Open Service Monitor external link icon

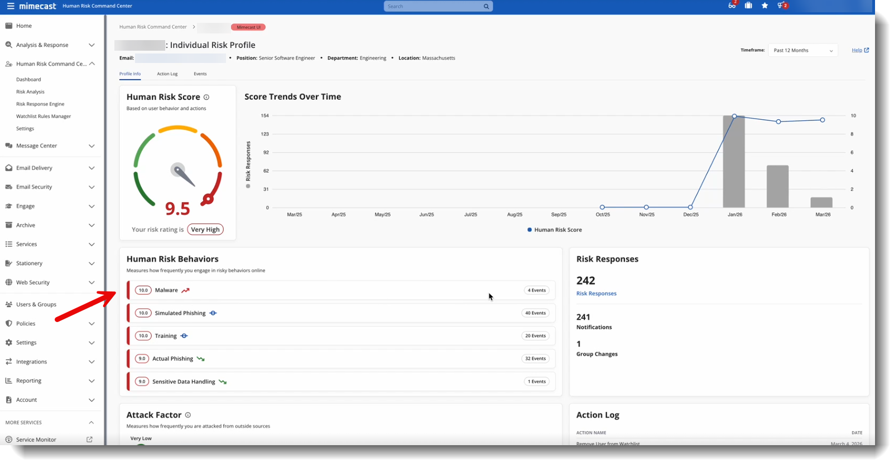89,440
